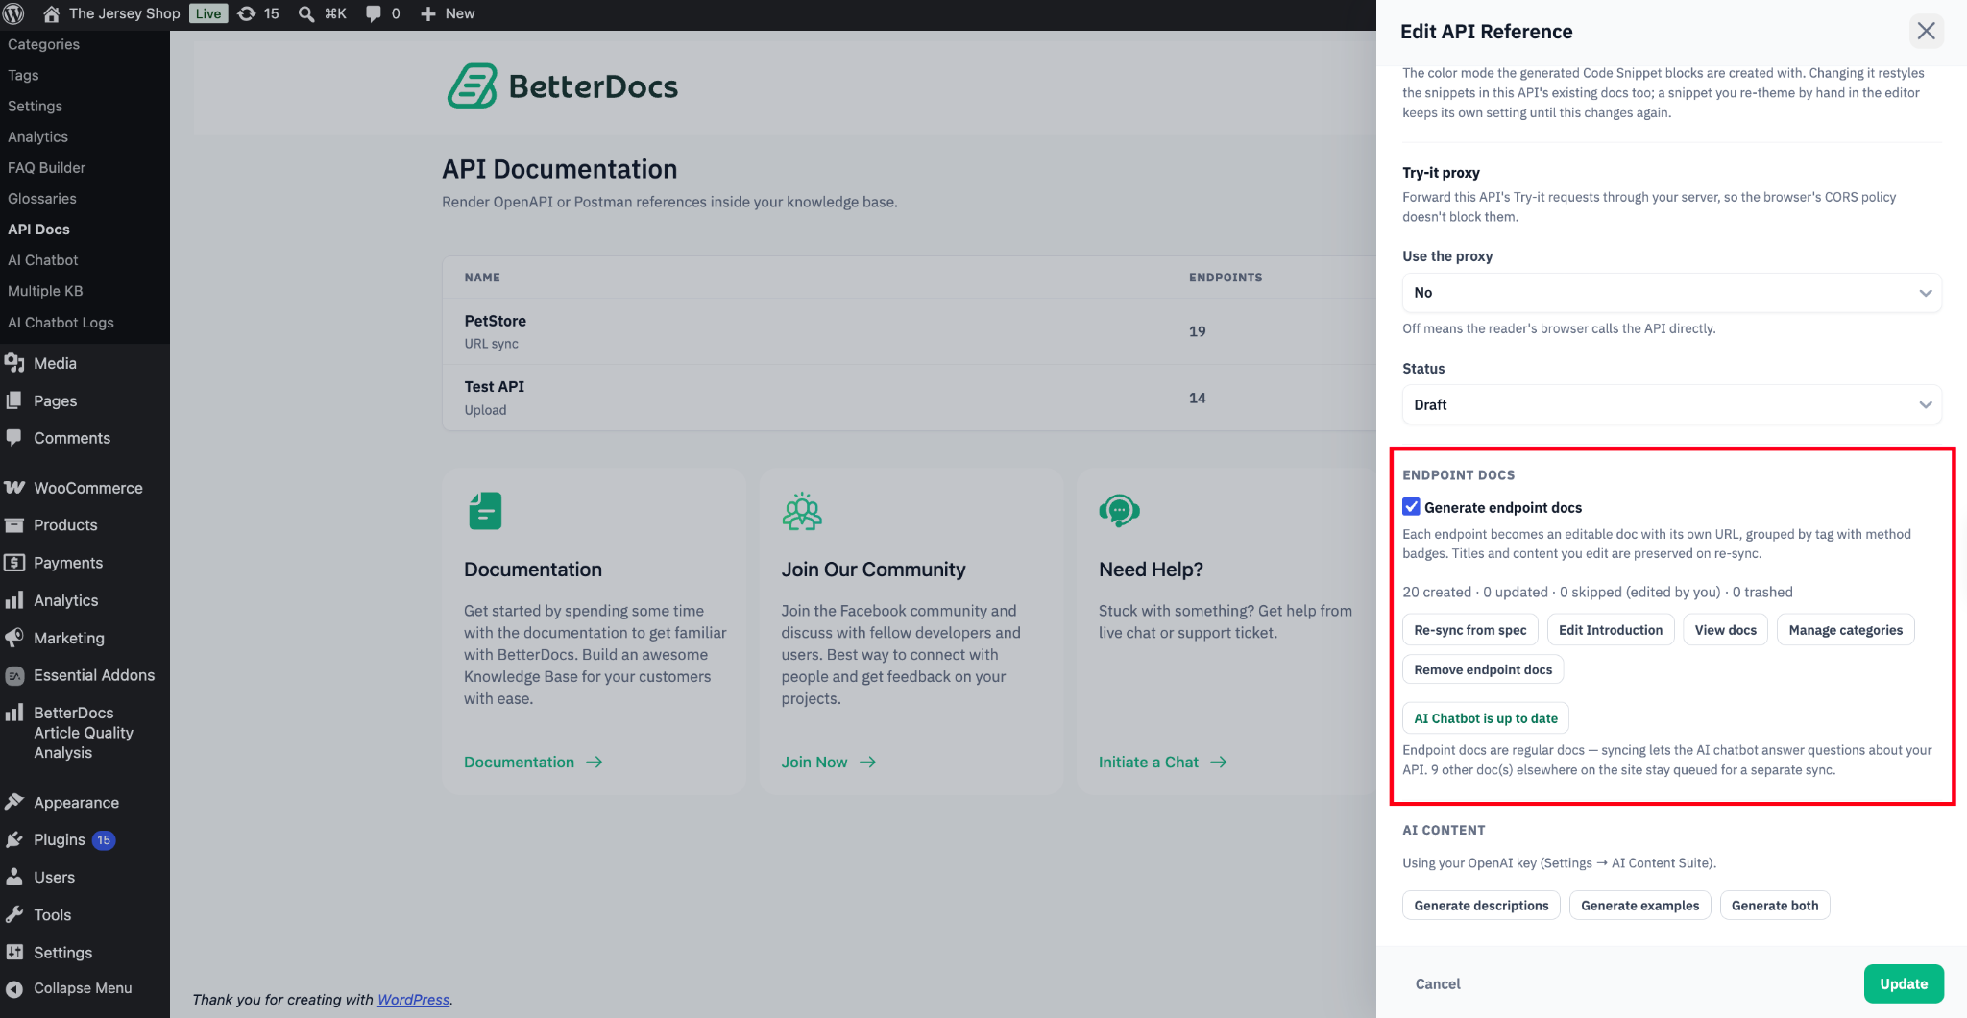Viewport: 1967px width, 1018px height.
Task: Open WooCommerce sidebar icon
Action: (14, 488)
